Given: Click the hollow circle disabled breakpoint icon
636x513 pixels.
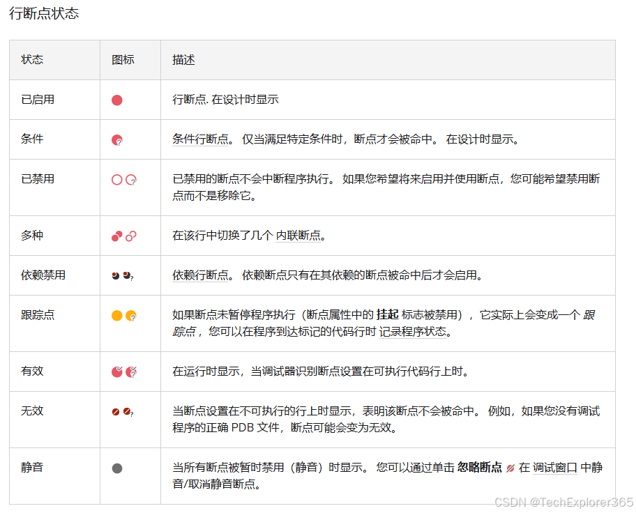Looking at the screenshot, I should (x=117, y=180).
